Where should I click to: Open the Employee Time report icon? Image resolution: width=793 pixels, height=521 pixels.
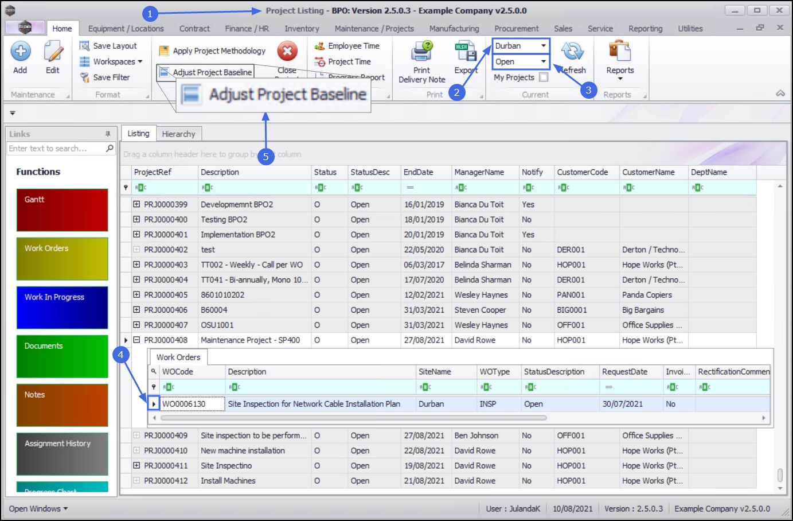pyautogui.click(x=319, y=46)
